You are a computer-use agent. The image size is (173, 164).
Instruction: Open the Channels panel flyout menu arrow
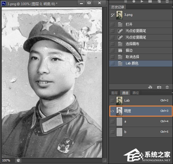tap(172, 93)
